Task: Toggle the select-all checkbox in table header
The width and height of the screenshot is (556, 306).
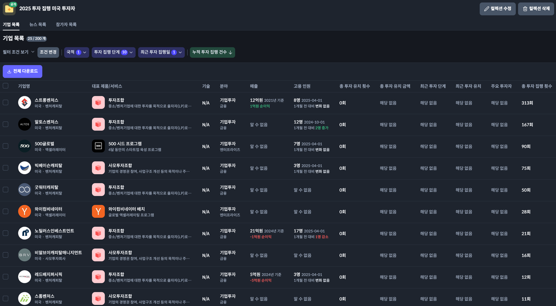Action: pos(5,86)
